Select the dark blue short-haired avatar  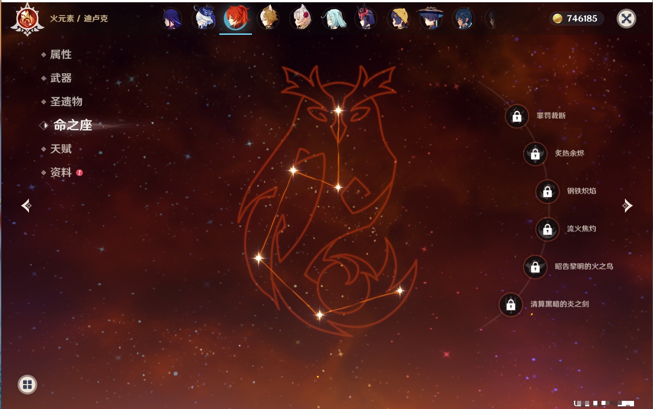pos(463,19)
